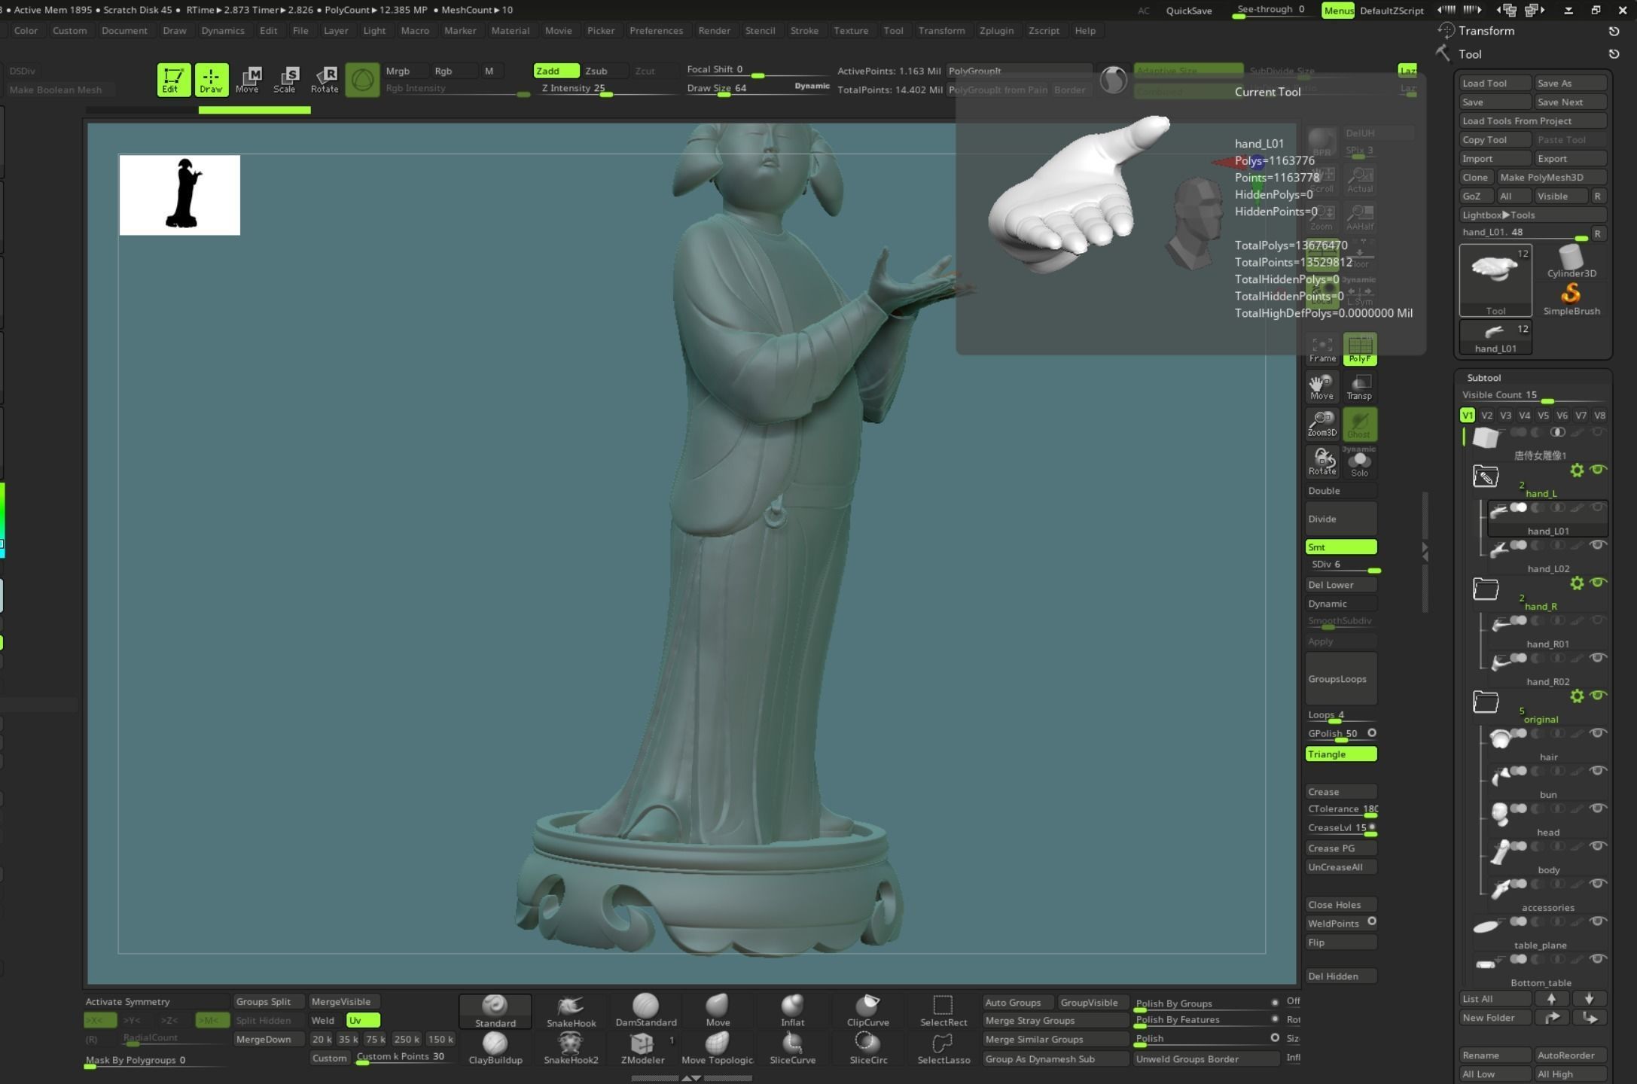The image size is (1637, 1084).
Task: Toggle the Triangle option
Action: [x=1341, y=754]
